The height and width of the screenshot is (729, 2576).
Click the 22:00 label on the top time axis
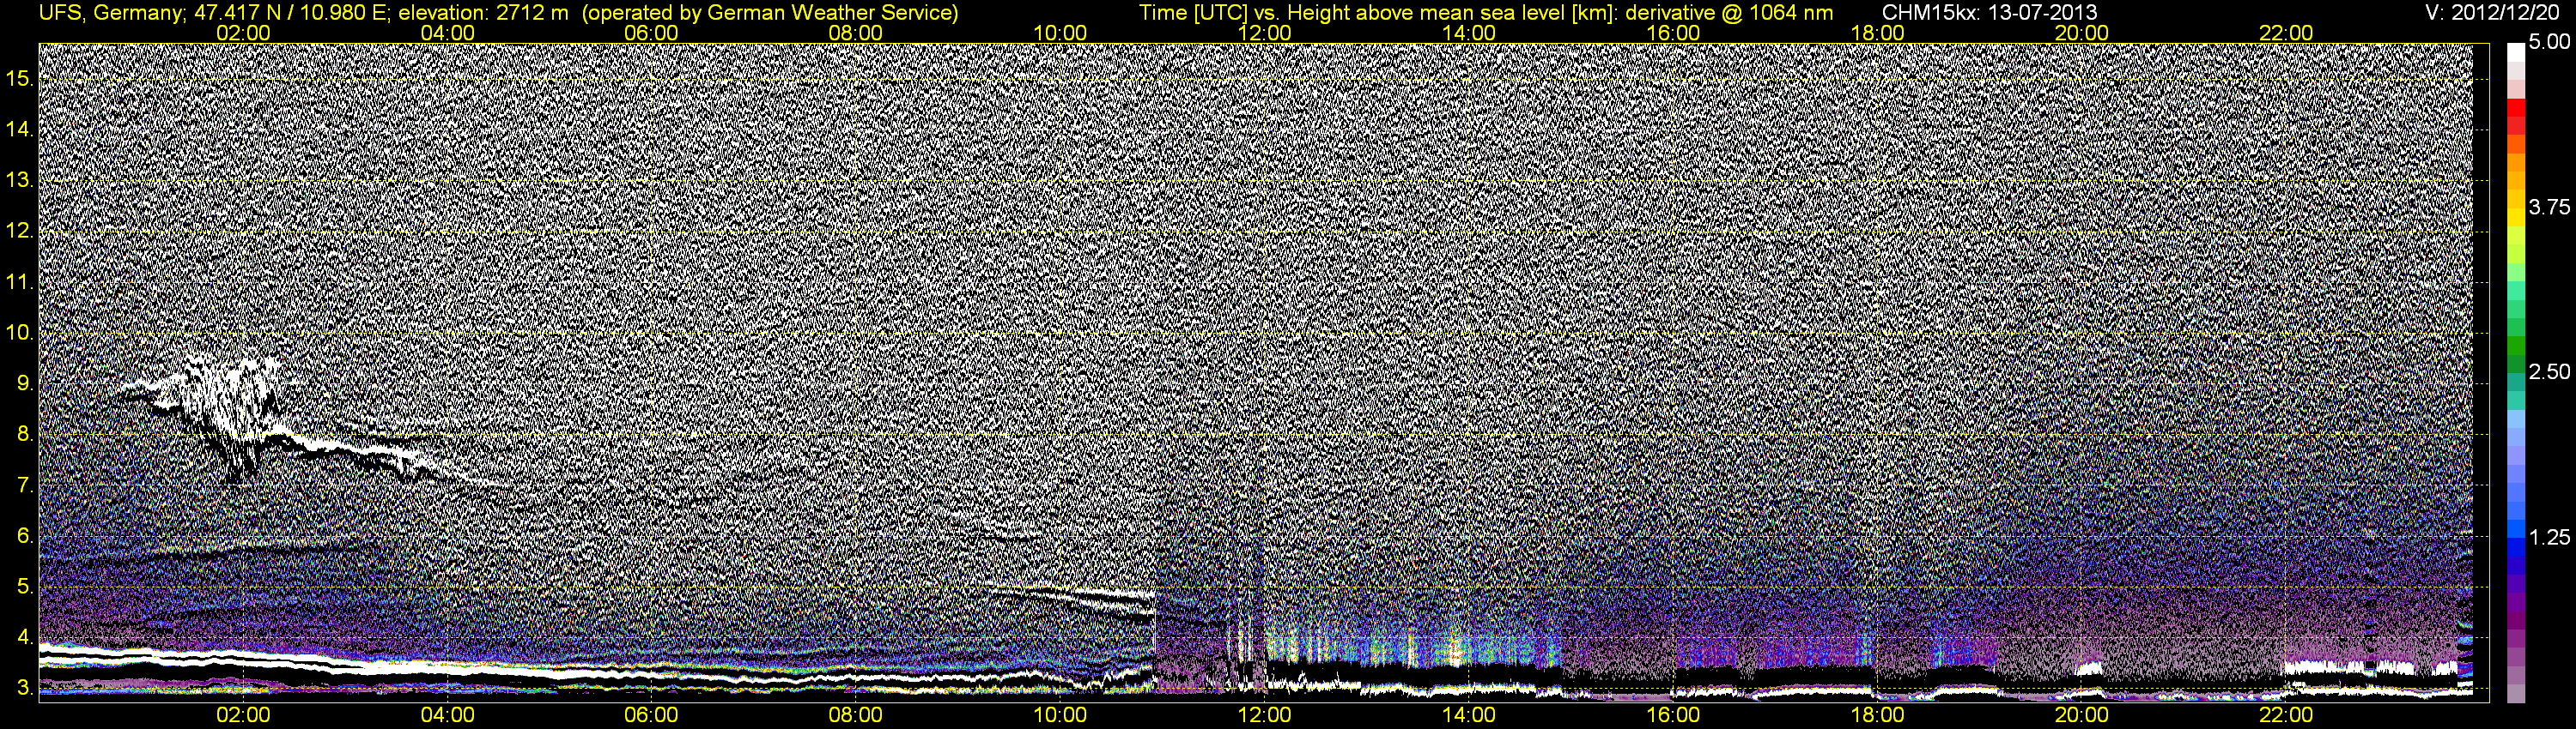tap(2286, 33)
